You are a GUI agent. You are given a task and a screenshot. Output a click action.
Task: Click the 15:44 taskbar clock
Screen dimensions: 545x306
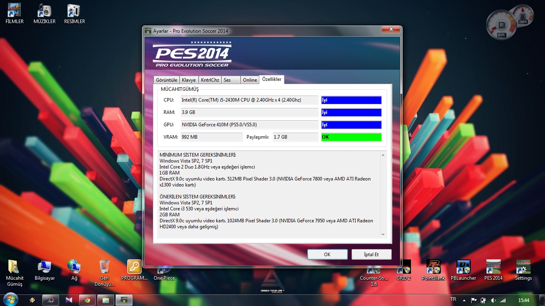pos(523,300)
